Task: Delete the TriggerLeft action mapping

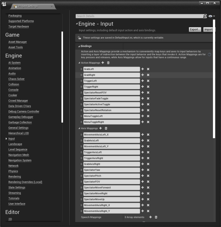Action: (148, 81)
